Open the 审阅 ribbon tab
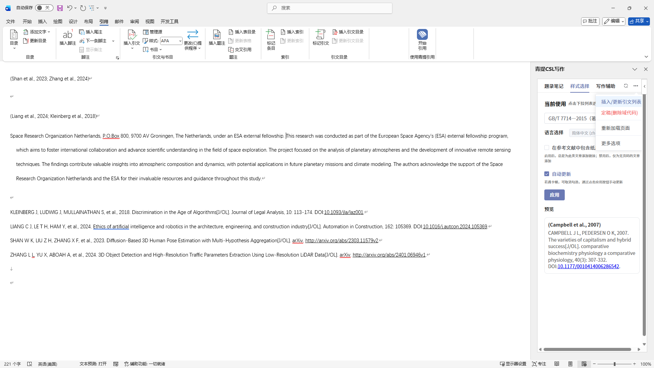654x368 pixels. [x=134, y=21]
